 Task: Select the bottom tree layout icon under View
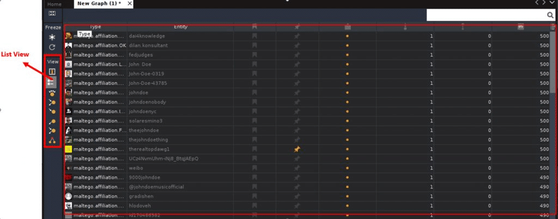pos(52,141)
